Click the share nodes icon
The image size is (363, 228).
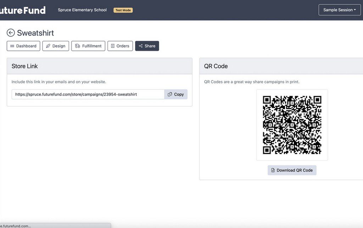pos(141,46)
